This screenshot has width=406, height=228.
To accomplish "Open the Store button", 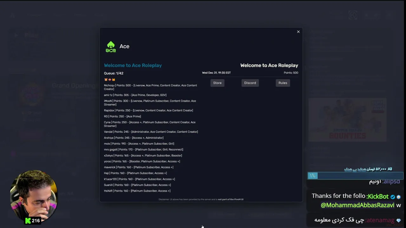I will click(217, 83).
